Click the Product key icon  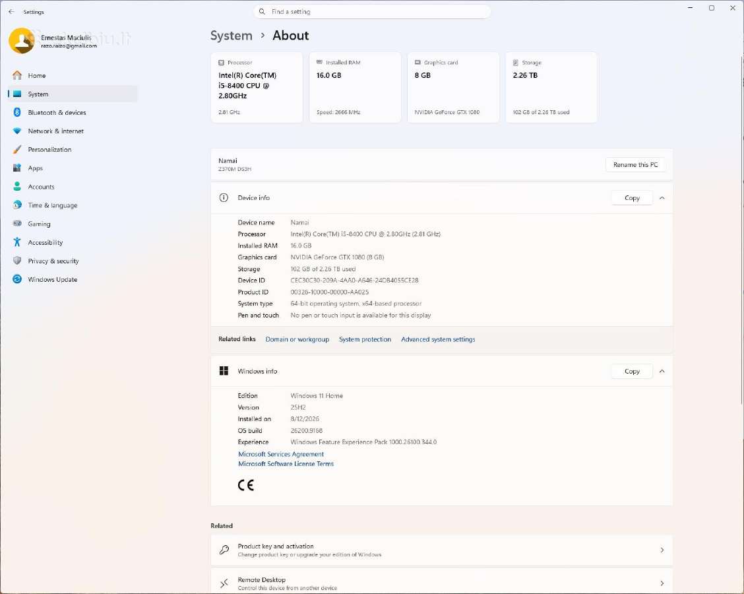click(224, 550)
